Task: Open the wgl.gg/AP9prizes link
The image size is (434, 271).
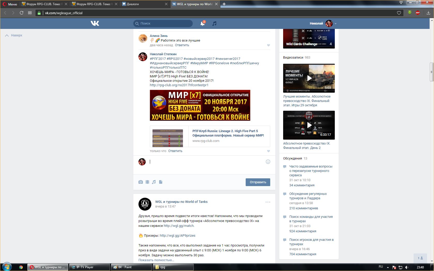Action: [x=177, y=235]
